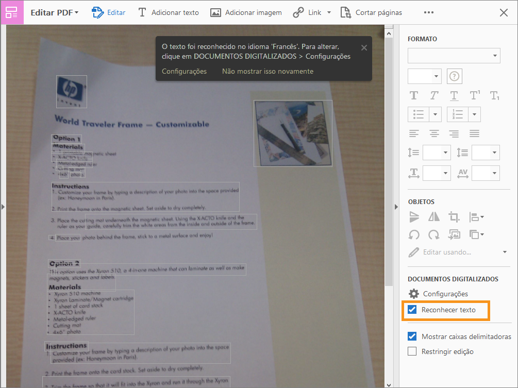This screenshot has width=518, height=388.
Task: Expand numbered list style dropdown
Action: [474, 114]
